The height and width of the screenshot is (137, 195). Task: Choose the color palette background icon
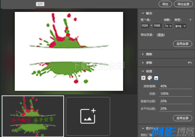click(150, 78)
